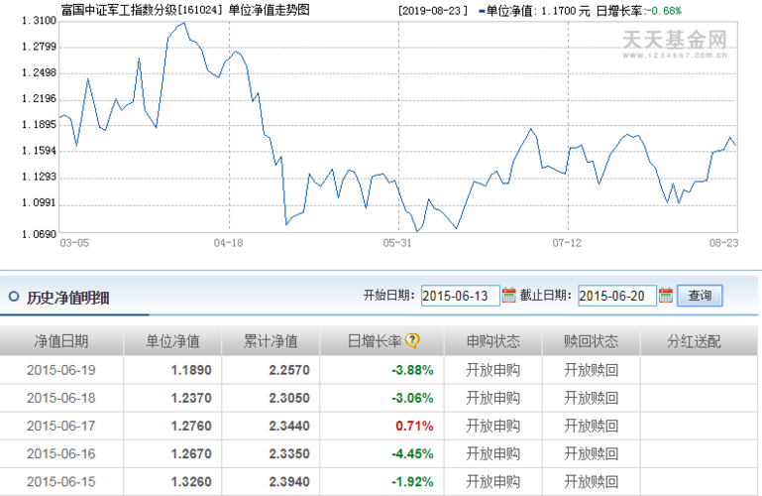Image resolution: width=762 pixels, height=496 pixels.
Task: Click the chart title 富国中证军工指数分级[161024]
Action: 142,10
